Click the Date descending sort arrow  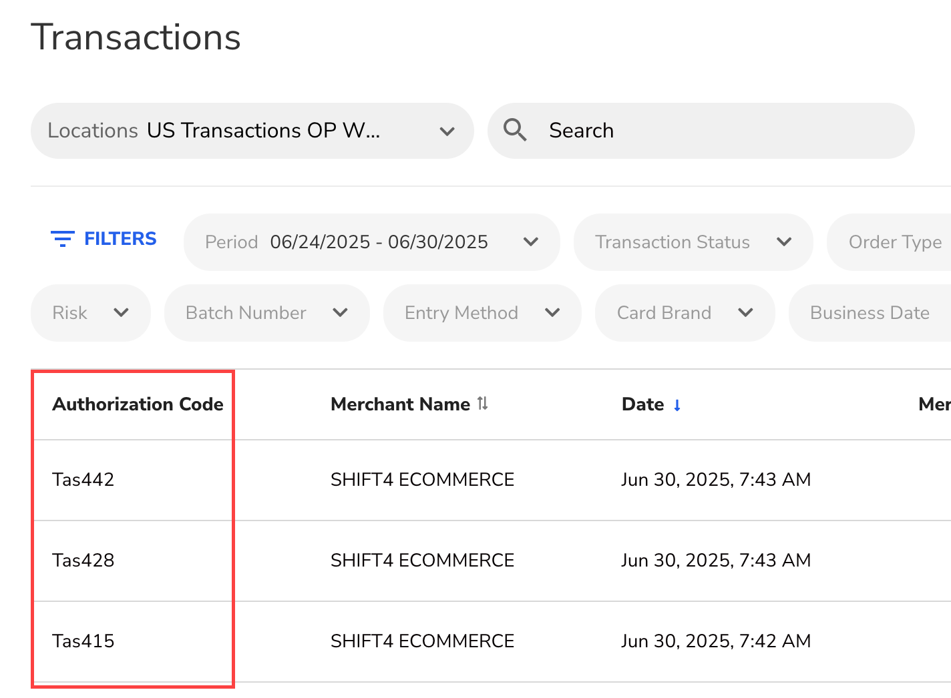click(677, 405)
